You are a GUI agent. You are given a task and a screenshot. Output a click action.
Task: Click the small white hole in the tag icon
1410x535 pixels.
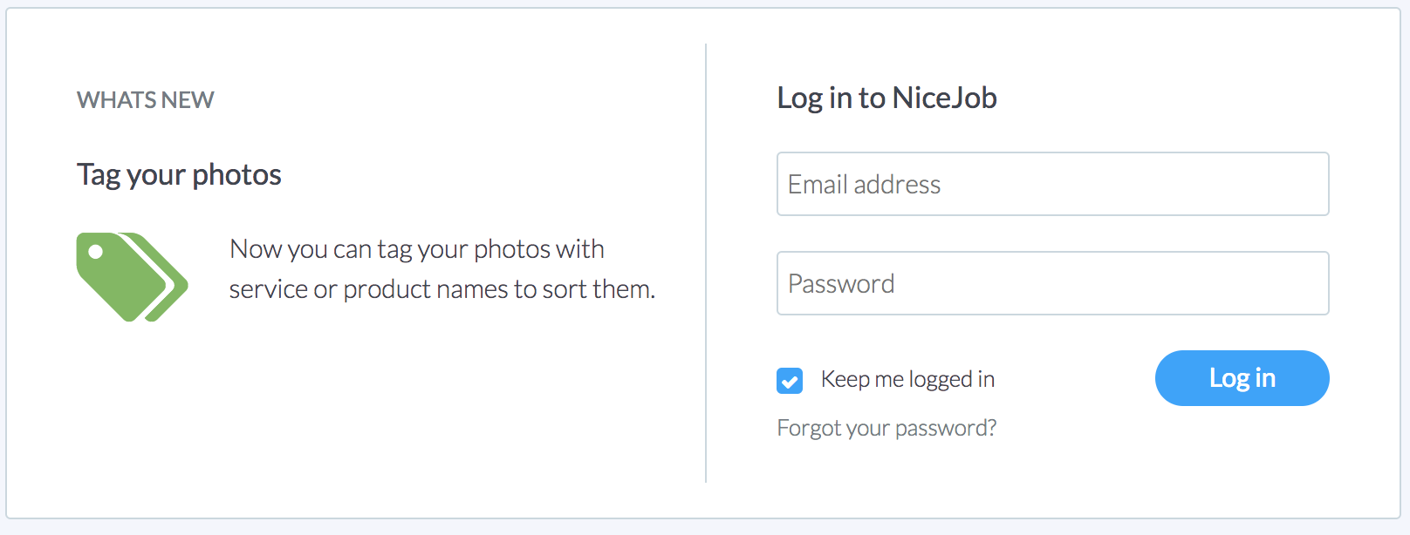coord(96,252)
